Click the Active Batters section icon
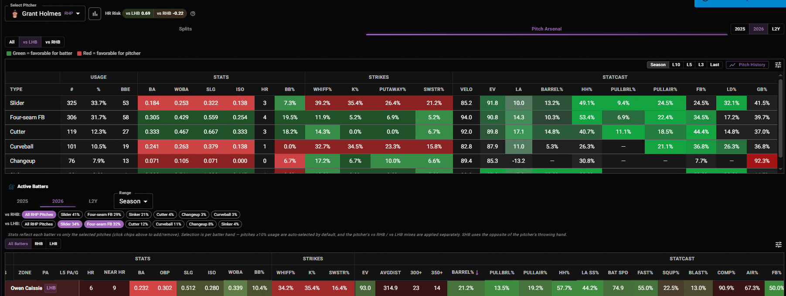Screen dimensions: 786x296 pos(12,187)
